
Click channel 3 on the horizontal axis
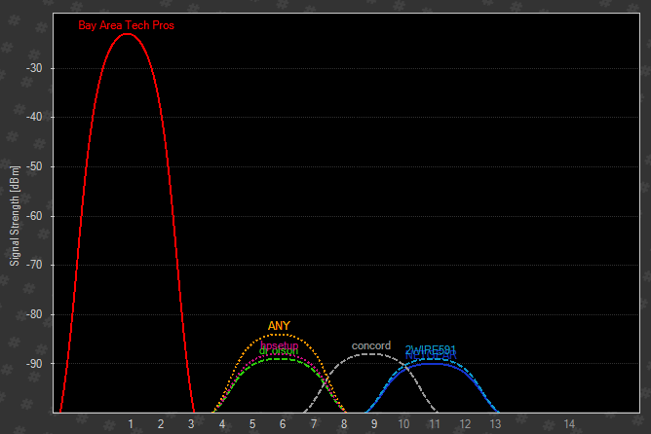pyautogui.click(x=191, y=424)
